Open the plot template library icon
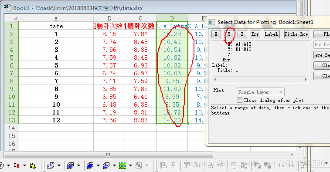This screenshot has width=330, height=172. pos(33,165)
